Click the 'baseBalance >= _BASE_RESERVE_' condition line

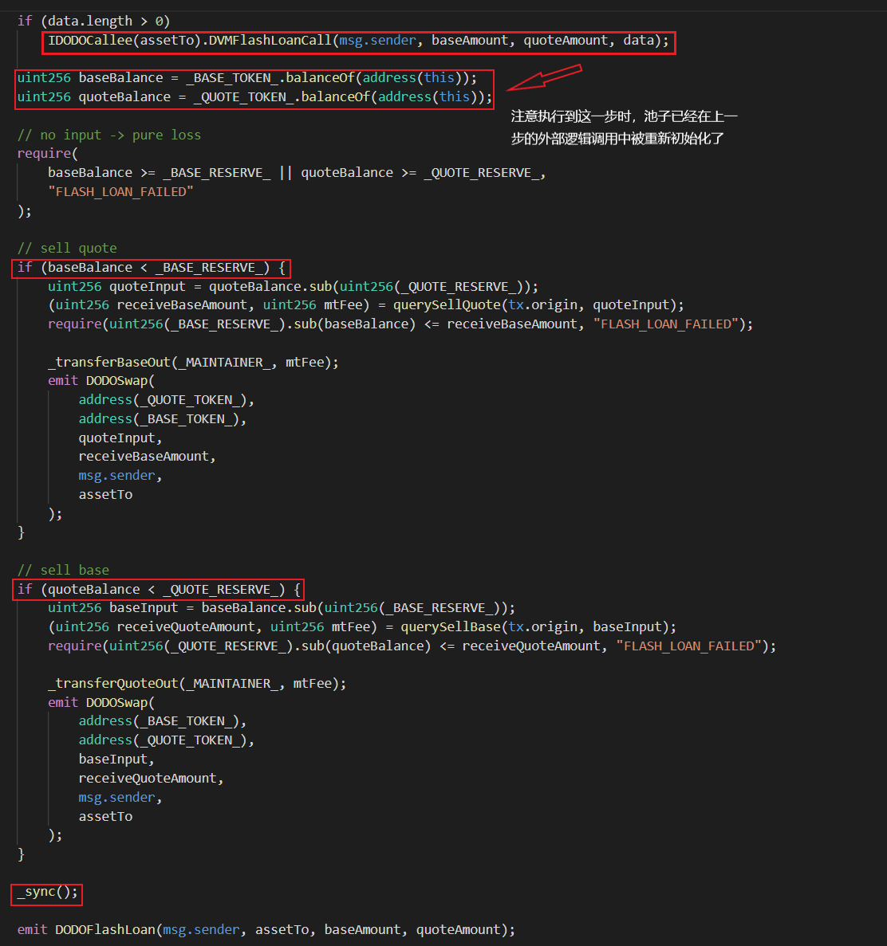pos(297,173)
